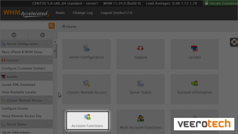
Task: Click sidebar expand-all down arrow button
Action: click(42, 35)
